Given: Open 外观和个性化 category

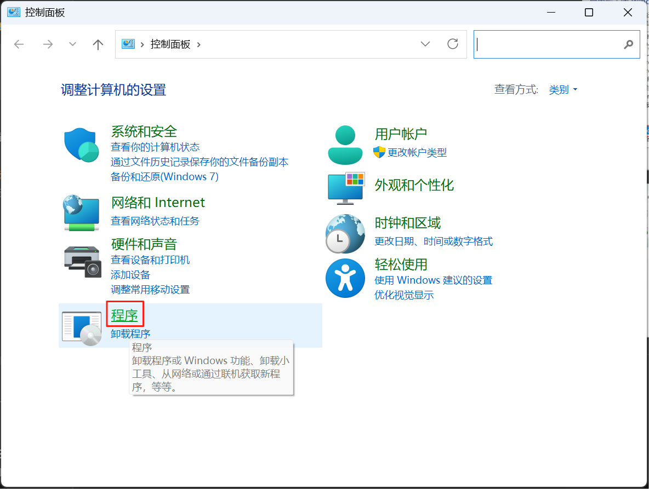Looking at the screenshot, I should (x=414, y=185).
